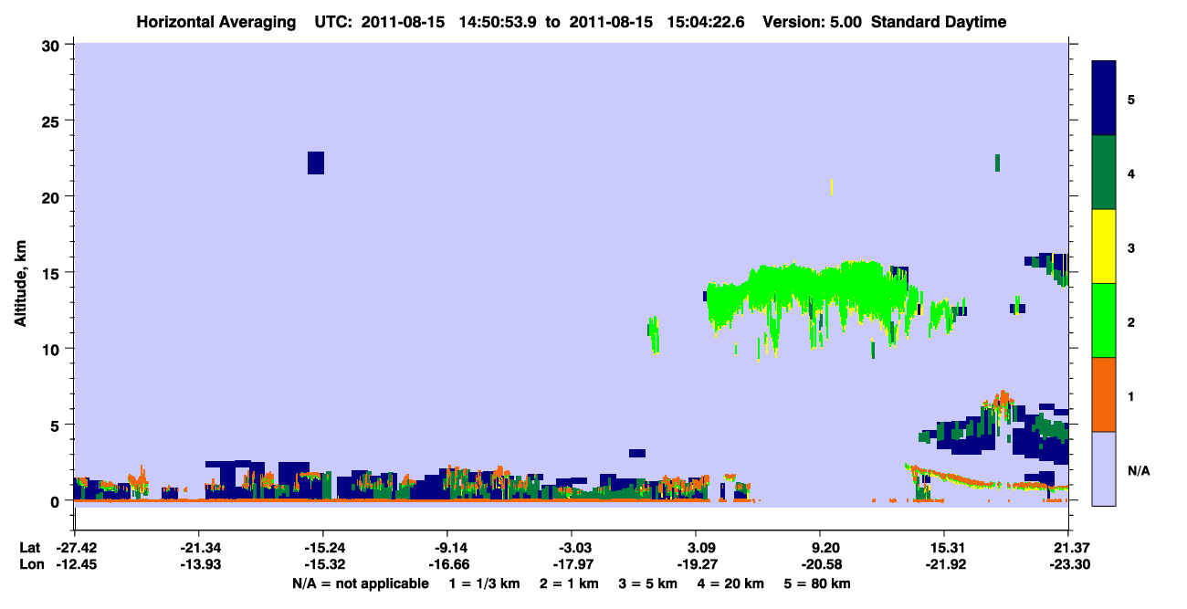Viewport: 1187px width, 609px height.
Task: Click longitude value -13.93
Action: (199, 564)
